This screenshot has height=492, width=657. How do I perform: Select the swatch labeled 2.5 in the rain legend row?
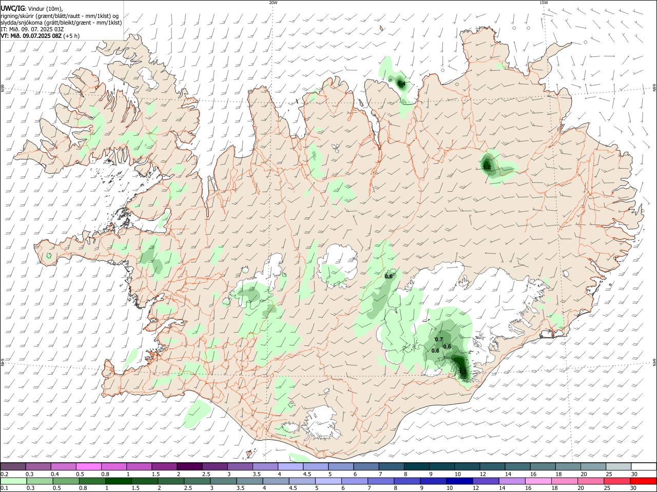[197, 481]
